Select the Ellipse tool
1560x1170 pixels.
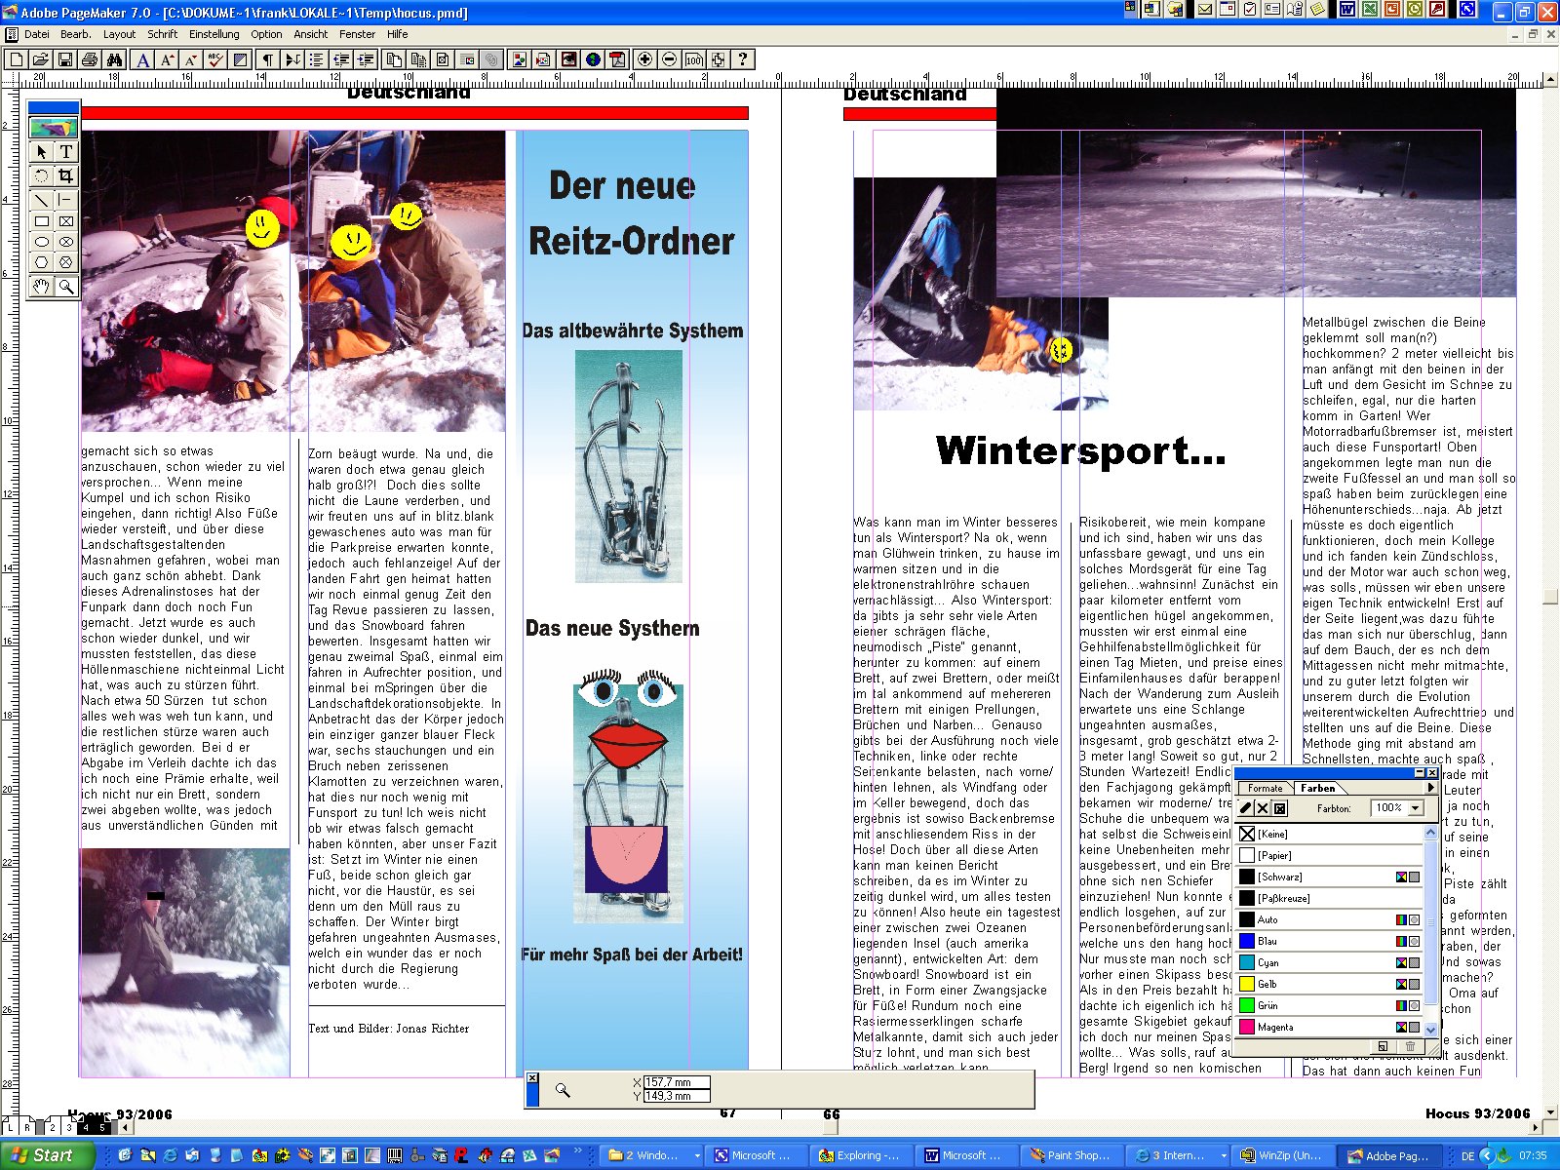pyautogui.click(x=41, y=242)
